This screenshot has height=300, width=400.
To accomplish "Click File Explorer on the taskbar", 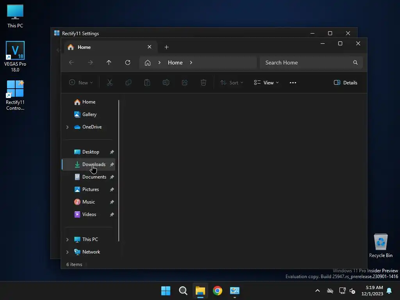I will (200, 291).
